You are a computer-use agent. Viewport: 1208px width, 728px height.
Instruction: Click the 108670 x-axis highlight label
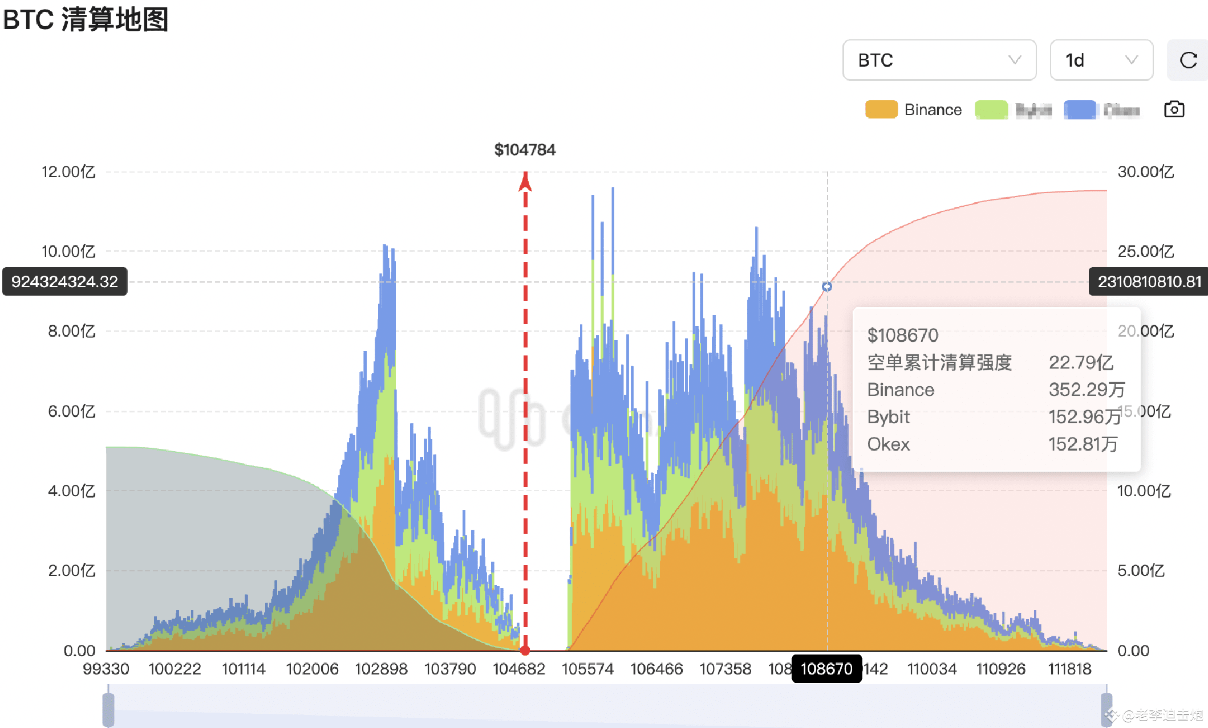pyautogui.click(x=826, y=669)
